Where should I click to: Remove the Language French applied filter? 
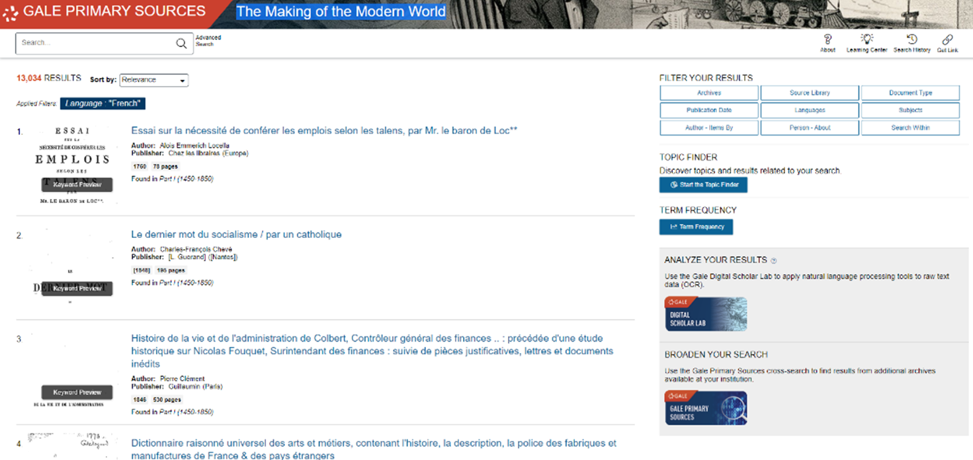[102, 103]
